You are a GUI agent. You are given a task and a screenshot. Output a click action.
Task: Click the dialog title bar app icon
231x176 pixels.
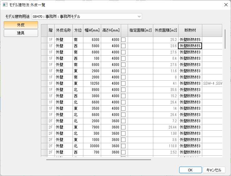(5, 5)
